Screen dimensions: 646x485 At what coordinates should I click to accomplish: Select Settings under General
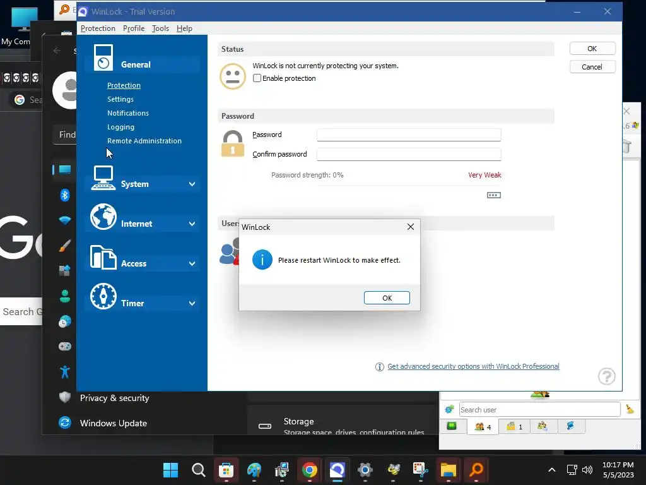[x=120, y=99]
